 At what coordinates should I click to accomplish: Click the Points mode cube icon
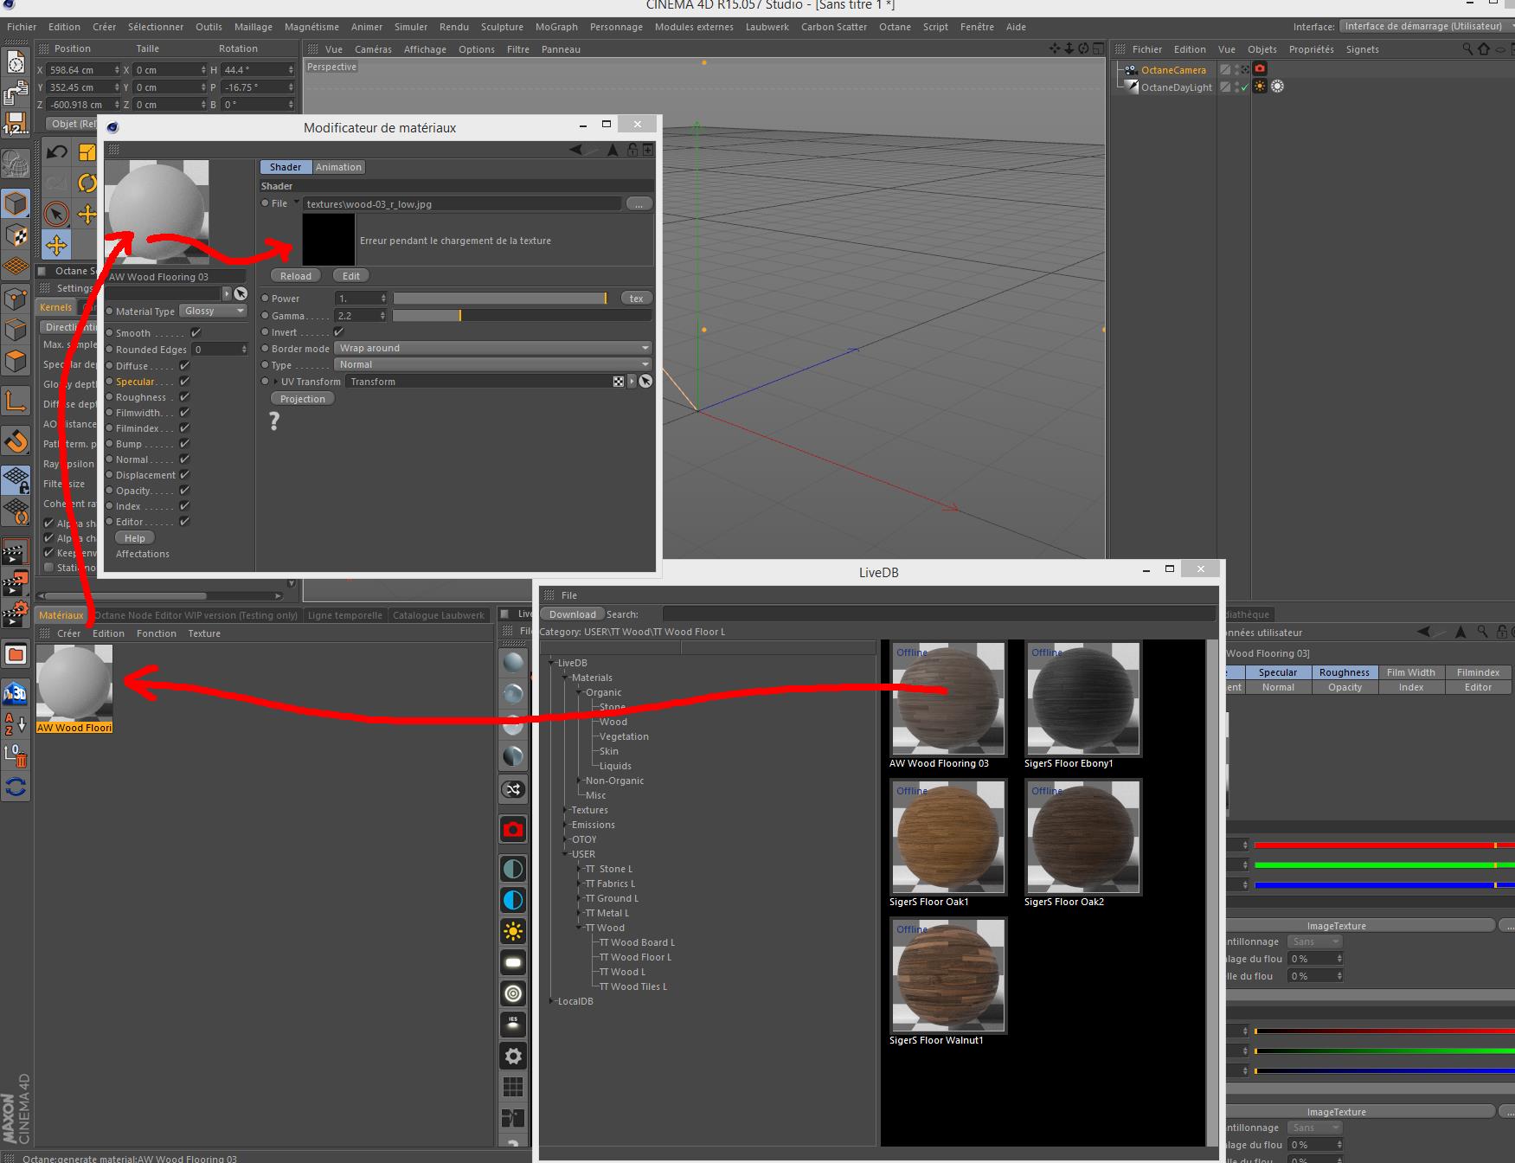coord(16,299)
